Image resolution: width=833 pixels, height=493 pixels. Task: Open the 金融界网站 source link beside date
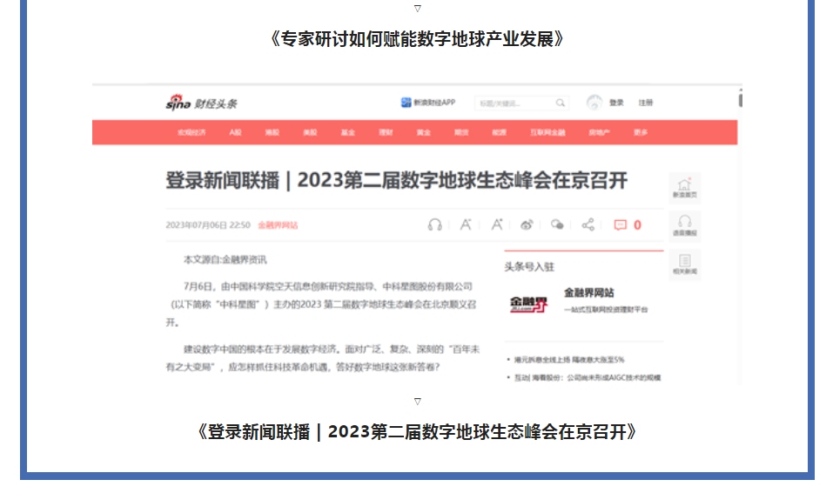click(x=278, y=225)
